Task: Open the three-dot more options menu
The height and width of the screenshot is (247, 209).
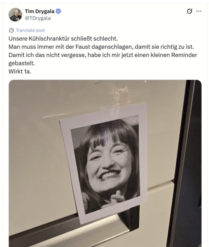Action: (x=199, y=11)
